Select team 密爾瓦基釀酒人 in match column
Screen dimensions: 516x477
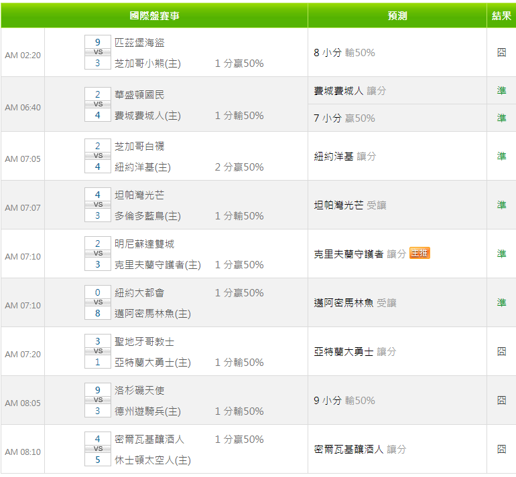coord(149,440)
